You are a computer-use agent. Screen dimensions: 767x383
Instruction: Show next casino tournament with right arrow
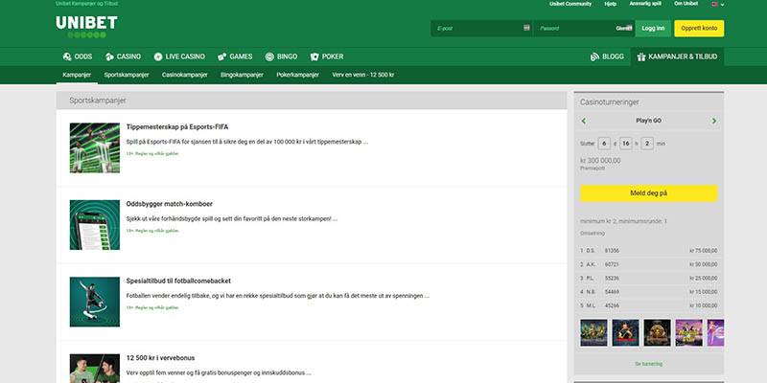pos(714,121)
